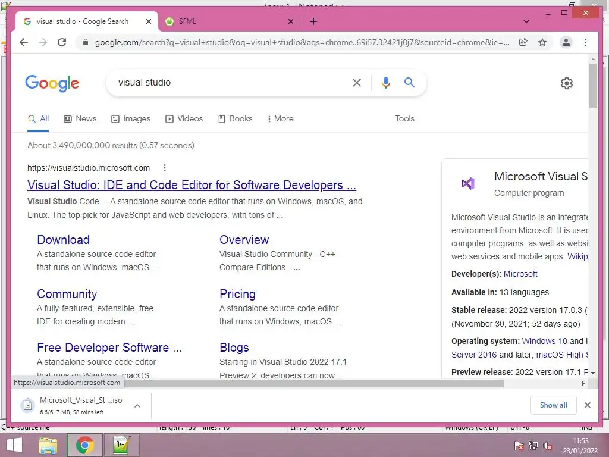The image size is (609, 457).
Task: Open the Windows Start button
Action: pyautogui.click(x=14, y=445)
